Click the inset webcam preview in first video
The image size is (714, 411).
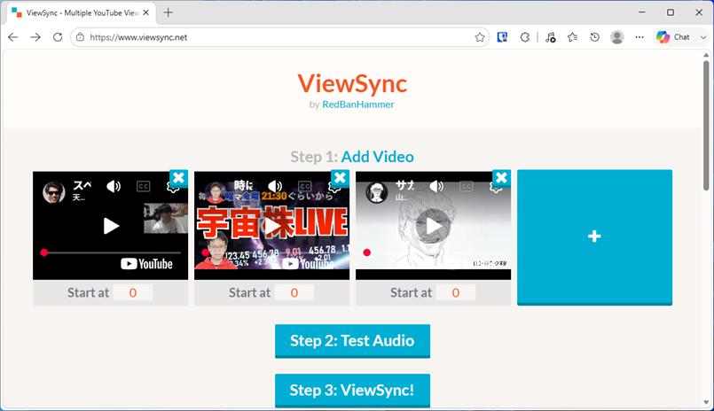(x=166, y=218)
